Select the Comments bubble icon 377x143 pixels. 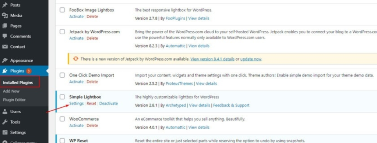click(5, 36)
